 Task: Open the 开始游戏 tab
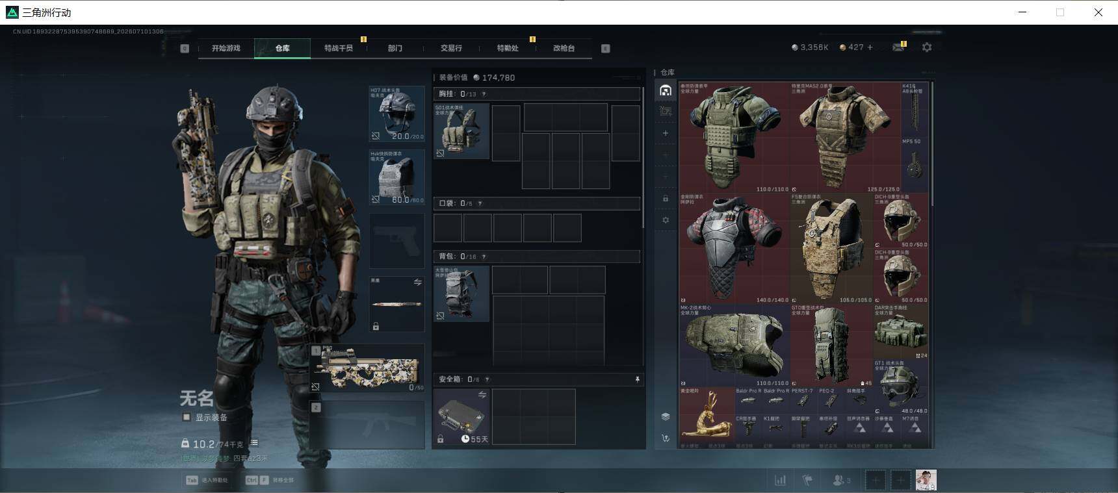226,48
